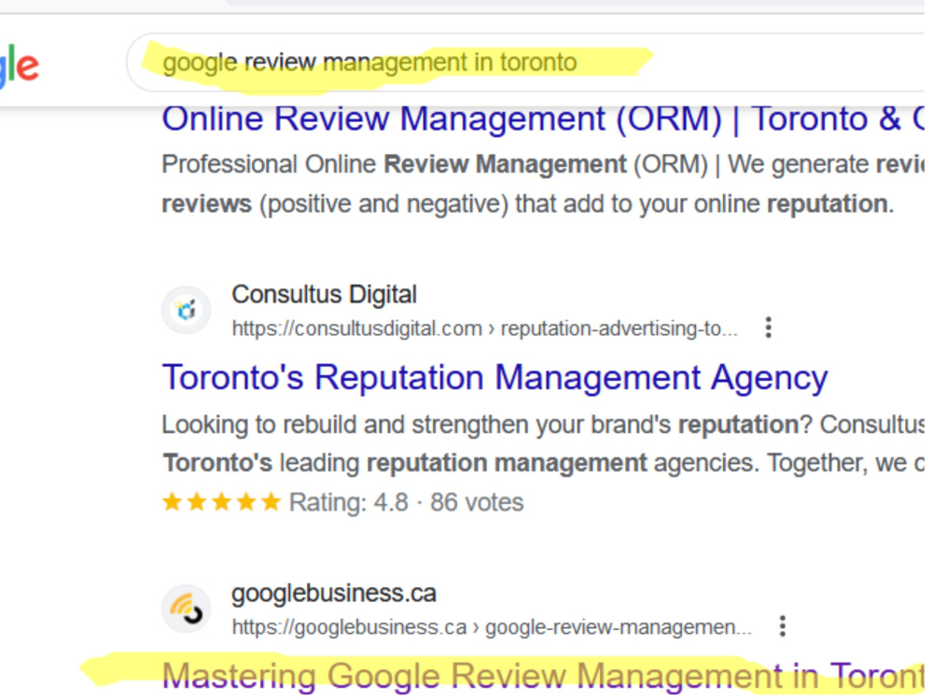The width and height of the screenshot is (933, 700).
Task: Click the Rating: 4.8 · 86 votes text
Action: (406, 502)
